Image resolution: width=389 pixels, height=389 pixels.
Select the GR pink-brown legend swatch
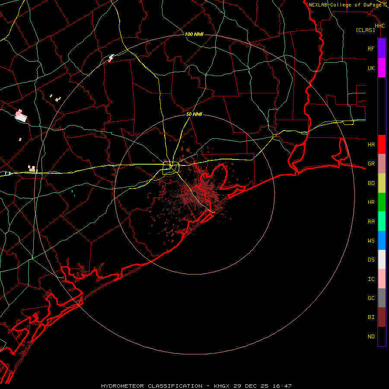point(382,164)
